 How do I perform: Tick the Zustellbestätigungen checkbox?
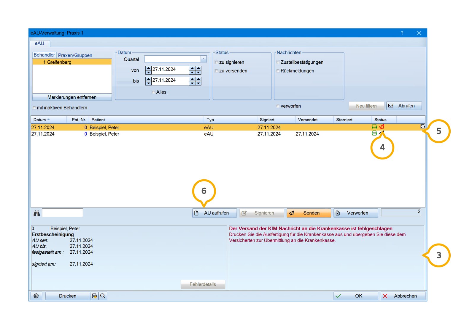coord(278,62)
